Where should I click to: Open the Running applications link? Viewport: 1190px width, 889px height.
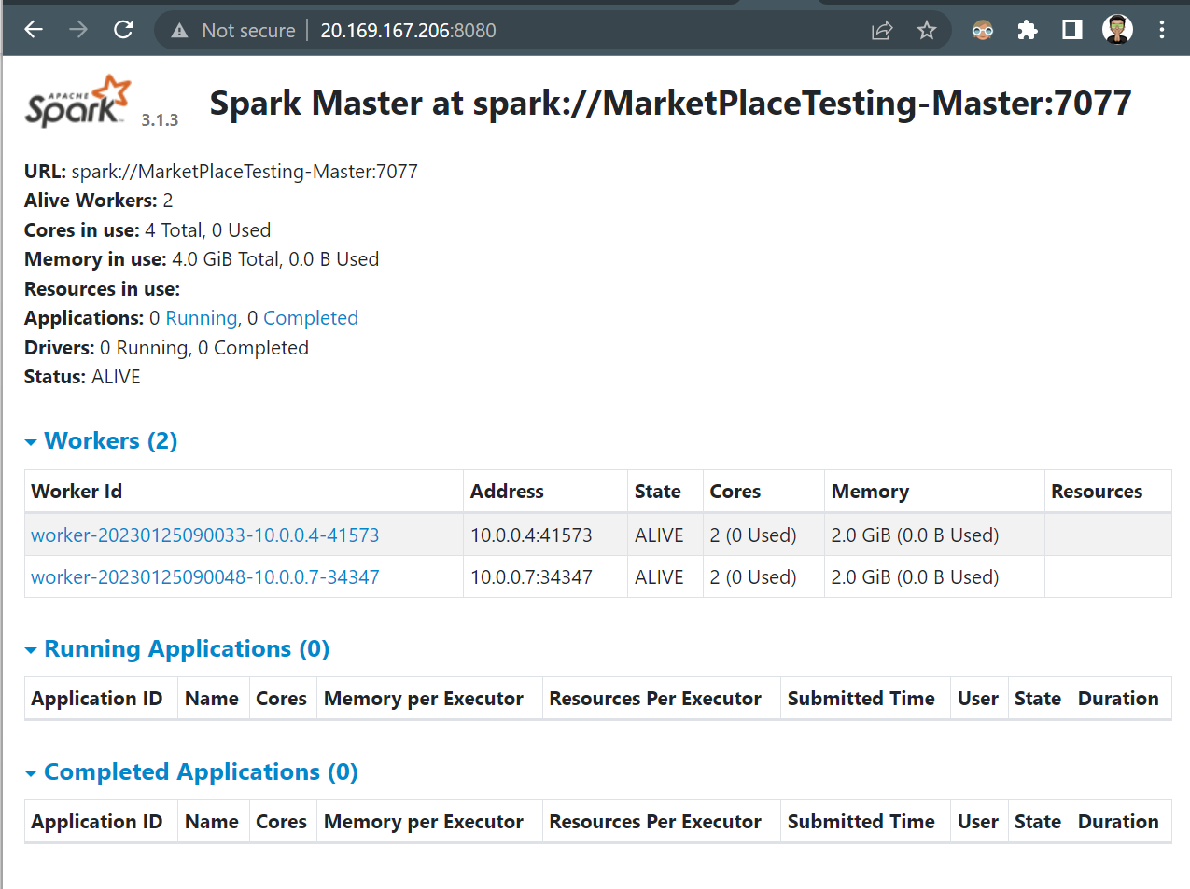[202, 318]
